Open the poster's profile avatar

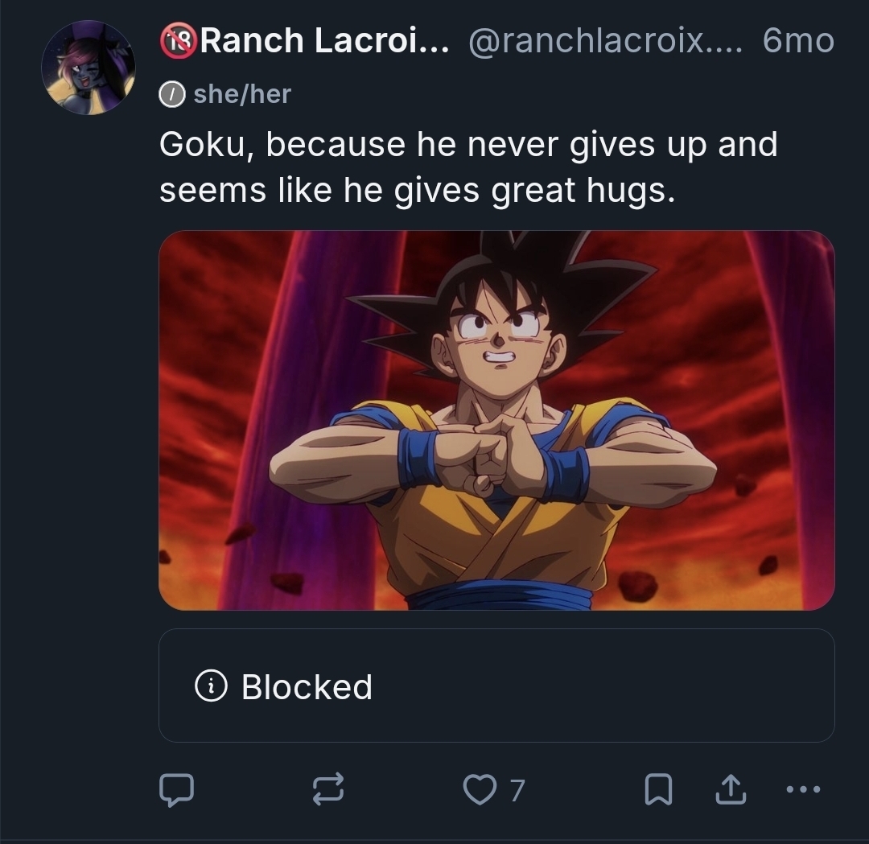89,68
